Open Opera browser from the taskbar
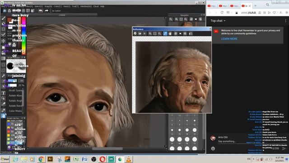 [x=103, y=159]
